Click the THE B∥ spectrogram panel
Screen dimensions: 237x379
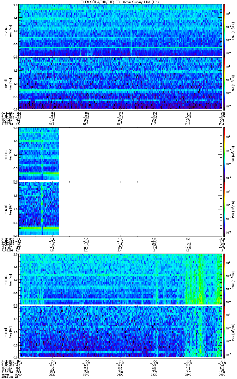coord(120,332)
